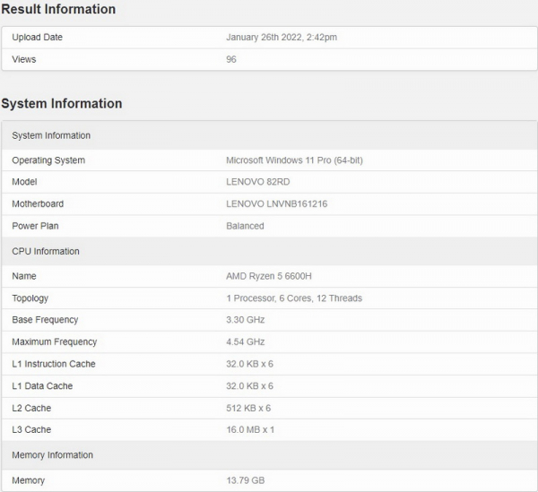538x492 pixels.
Task: Select the L3 Cache value 16.0 MB x 1
Action: (250, 430)
